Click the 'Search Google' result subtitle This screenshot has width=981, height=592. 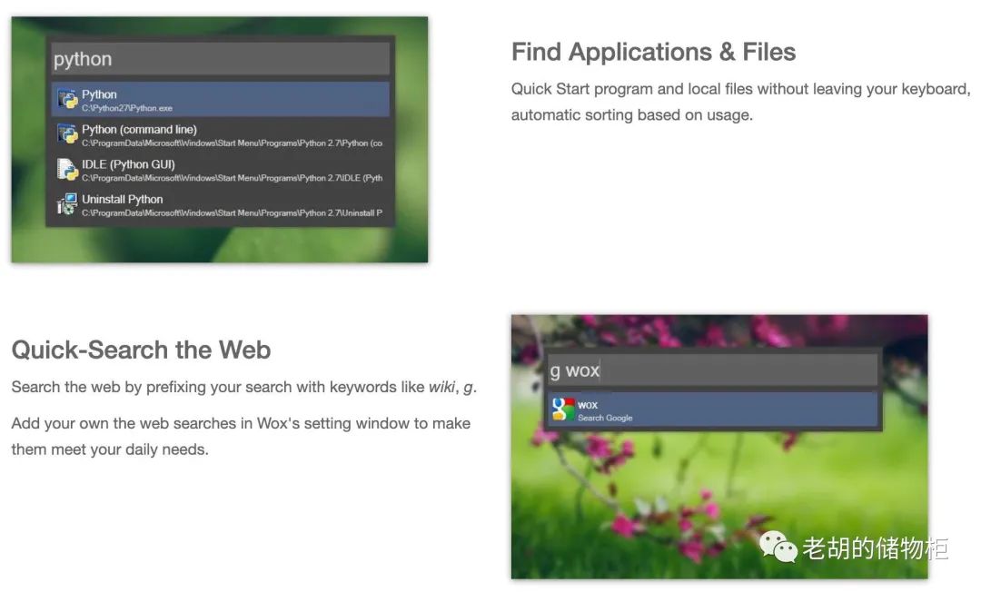[605, 418]
